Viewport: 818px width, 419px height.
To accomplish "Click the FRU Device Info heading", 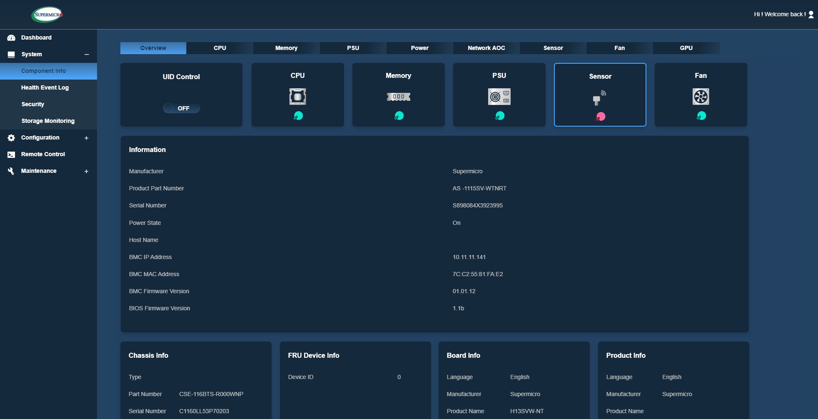I will click(314, 355).
